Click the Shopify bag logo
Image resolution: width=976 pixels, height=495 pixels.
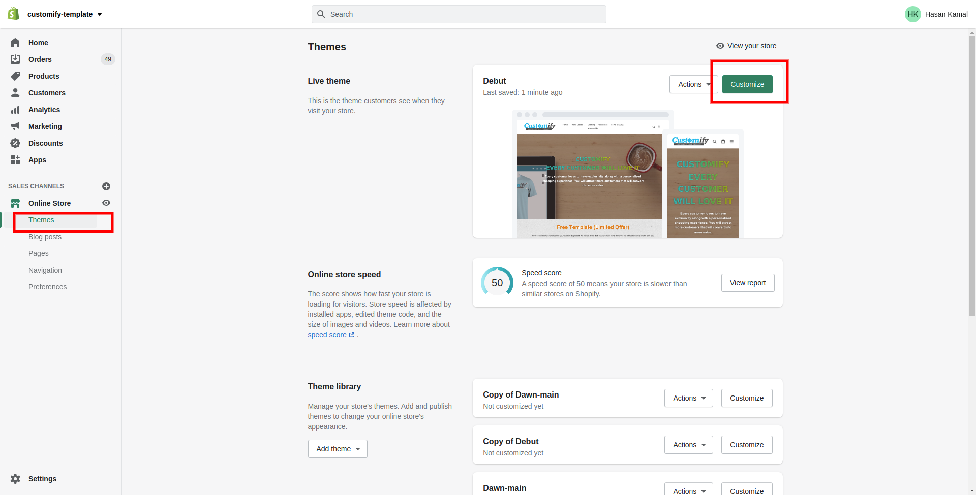pyautogui.click(x=14, y=14)
